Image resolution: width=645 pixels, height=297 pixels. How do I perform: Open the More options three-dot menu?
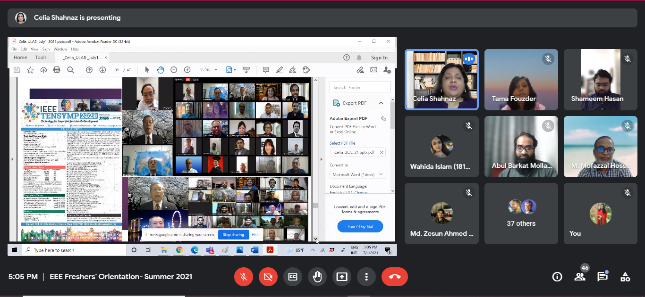click(366, 277)
